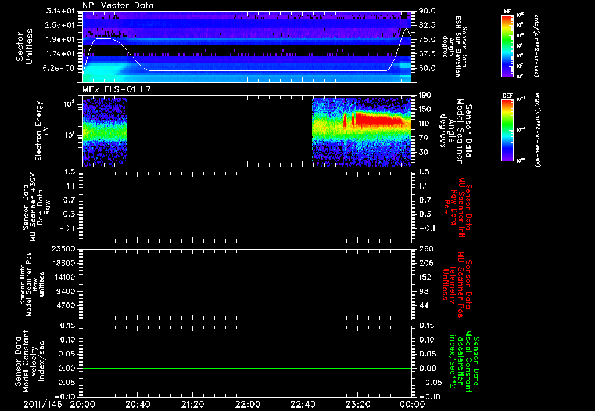Click the red line in Model Scanner Pos panel
The width and height of the screenshot is (595, 411).
(x=247, y=295)
